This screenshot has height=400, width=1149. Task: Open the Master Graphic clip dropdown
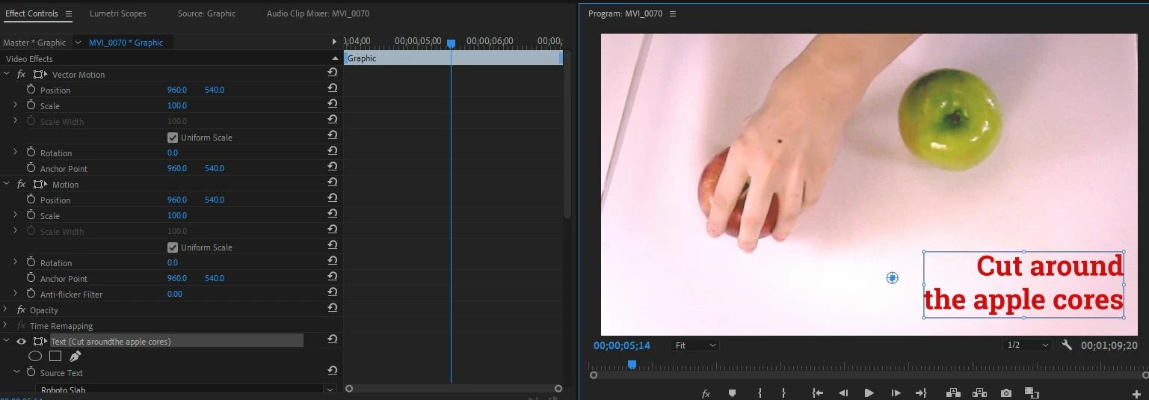coord(78,43)
